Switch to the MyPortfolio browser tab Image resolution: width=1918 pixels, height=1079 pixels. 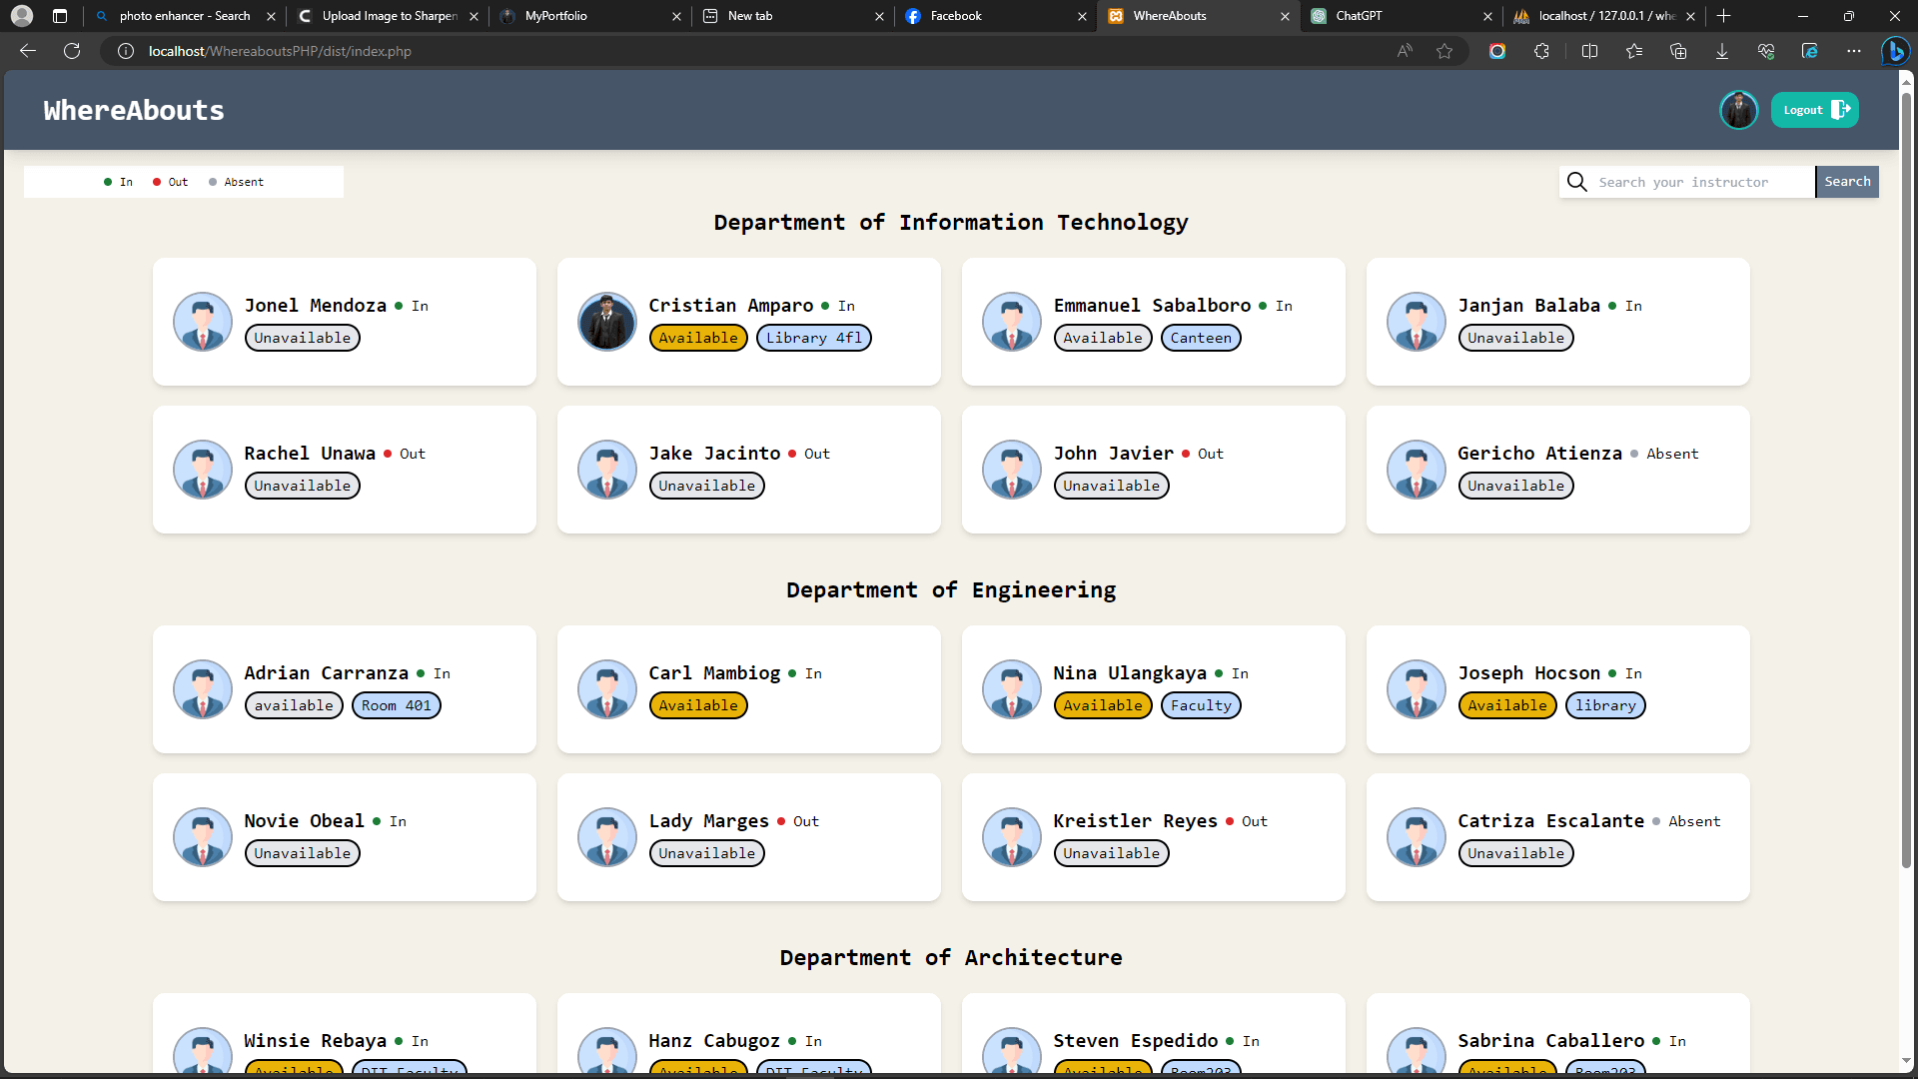click(x=590, y=16)
